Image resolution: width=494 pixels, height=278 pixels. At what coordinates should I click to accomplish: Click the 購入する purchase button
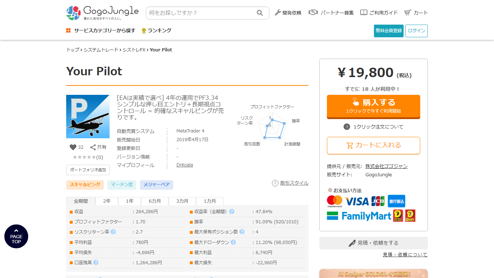(374, 106)
